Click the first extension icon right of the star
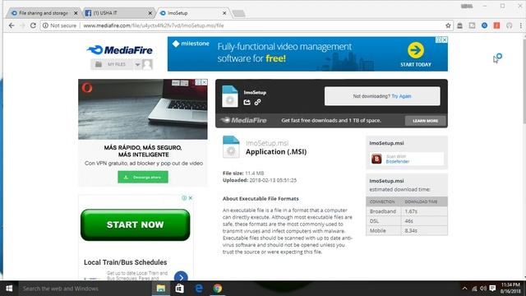The height and width of the screenshot is (296, 526). tap(460, 25)
